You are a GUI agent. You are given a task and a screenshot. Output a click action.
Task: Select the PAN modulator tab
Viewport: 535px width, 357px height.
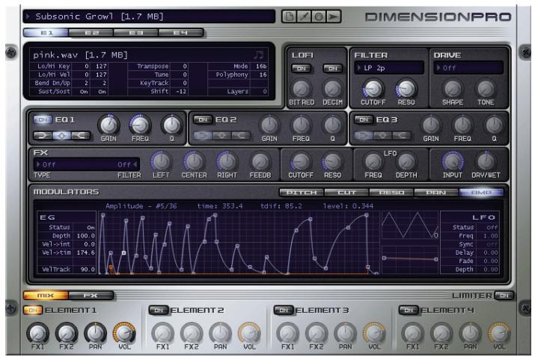coord(436,193)
